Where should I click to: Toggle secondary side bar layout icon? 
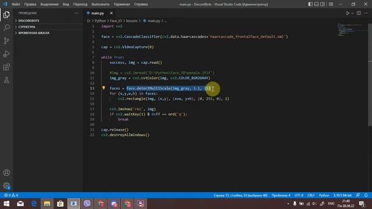pos(323,4)
